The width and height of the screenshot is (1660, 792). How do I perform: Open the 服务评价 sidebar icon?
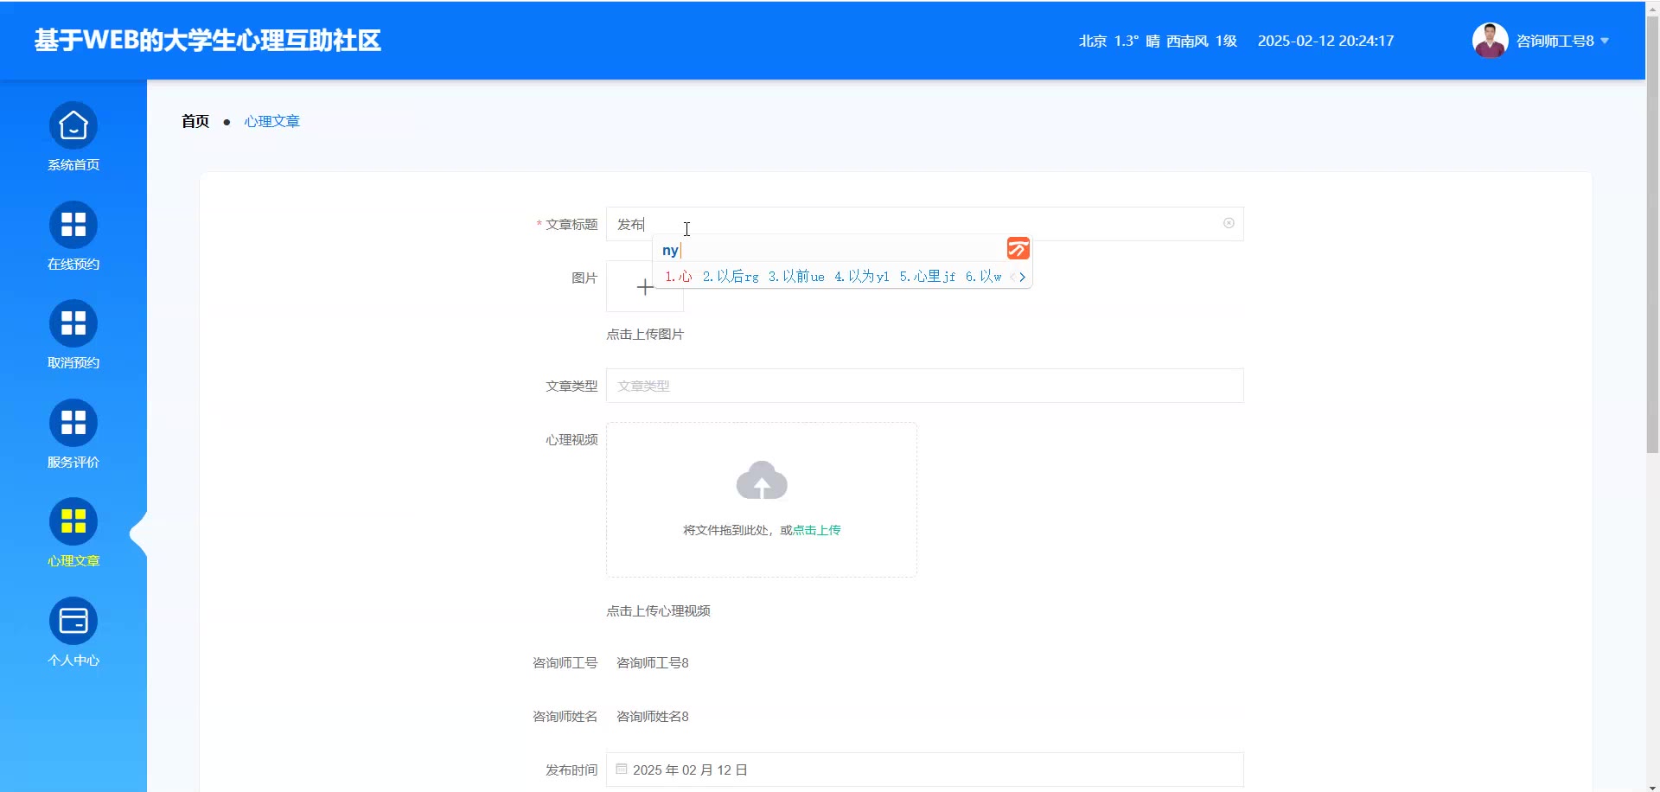73,423
